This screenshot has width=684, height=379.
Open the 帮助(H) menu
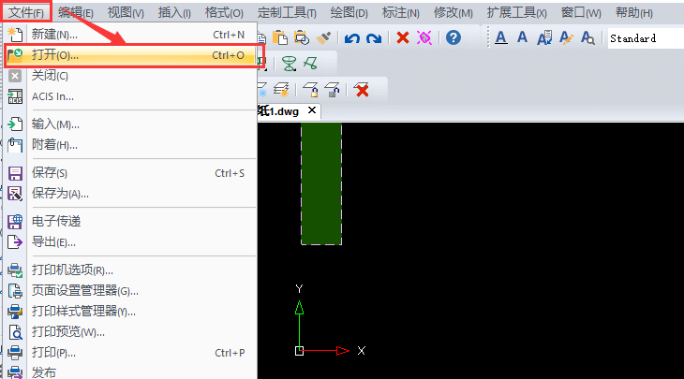click(x=633, y=13)
